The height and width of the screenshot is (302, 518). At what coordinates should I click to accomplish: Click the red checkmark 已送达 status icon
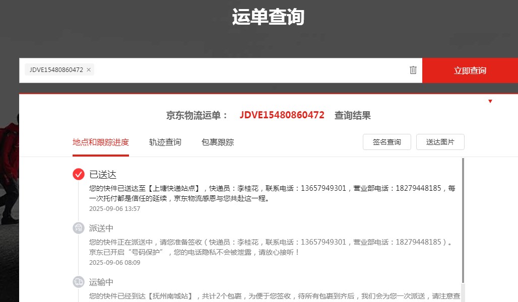pos(78,174)
